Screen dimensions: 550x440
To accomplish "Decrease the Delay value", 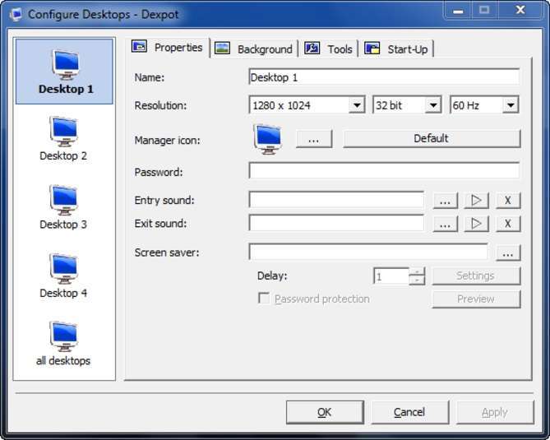I will 417,280.
